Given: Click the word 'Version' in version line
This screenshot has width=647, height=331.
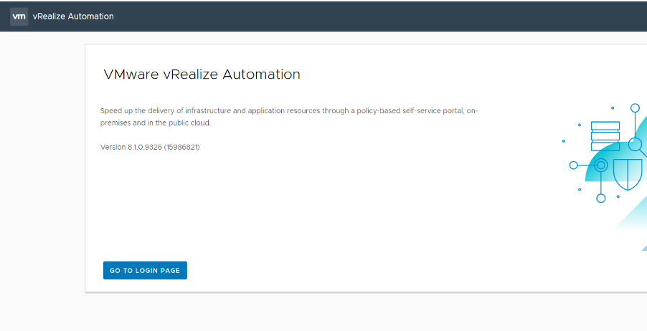Looking at the screenshot, I should [113, 147].
